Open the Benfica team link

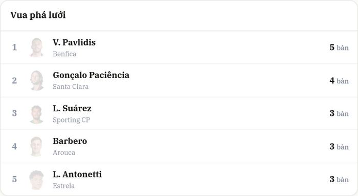tap(64, 54)
